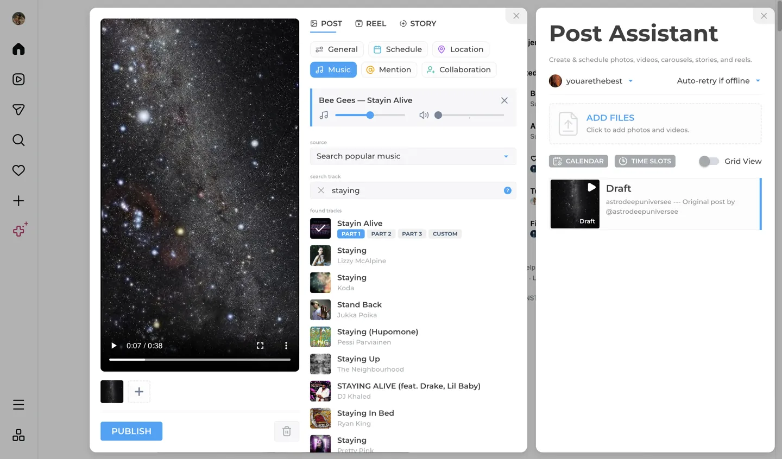This screenshot has height=459, width=782.
Task: Click ADD FILES to upload media
Action: pyautogui.click(x=610, y=118)
